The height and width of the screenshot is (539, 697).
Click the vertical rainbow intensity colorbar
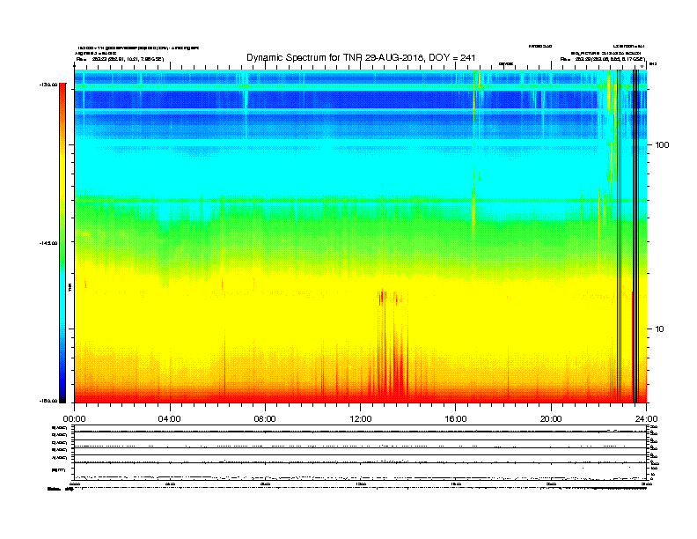(x=62, y=243)
